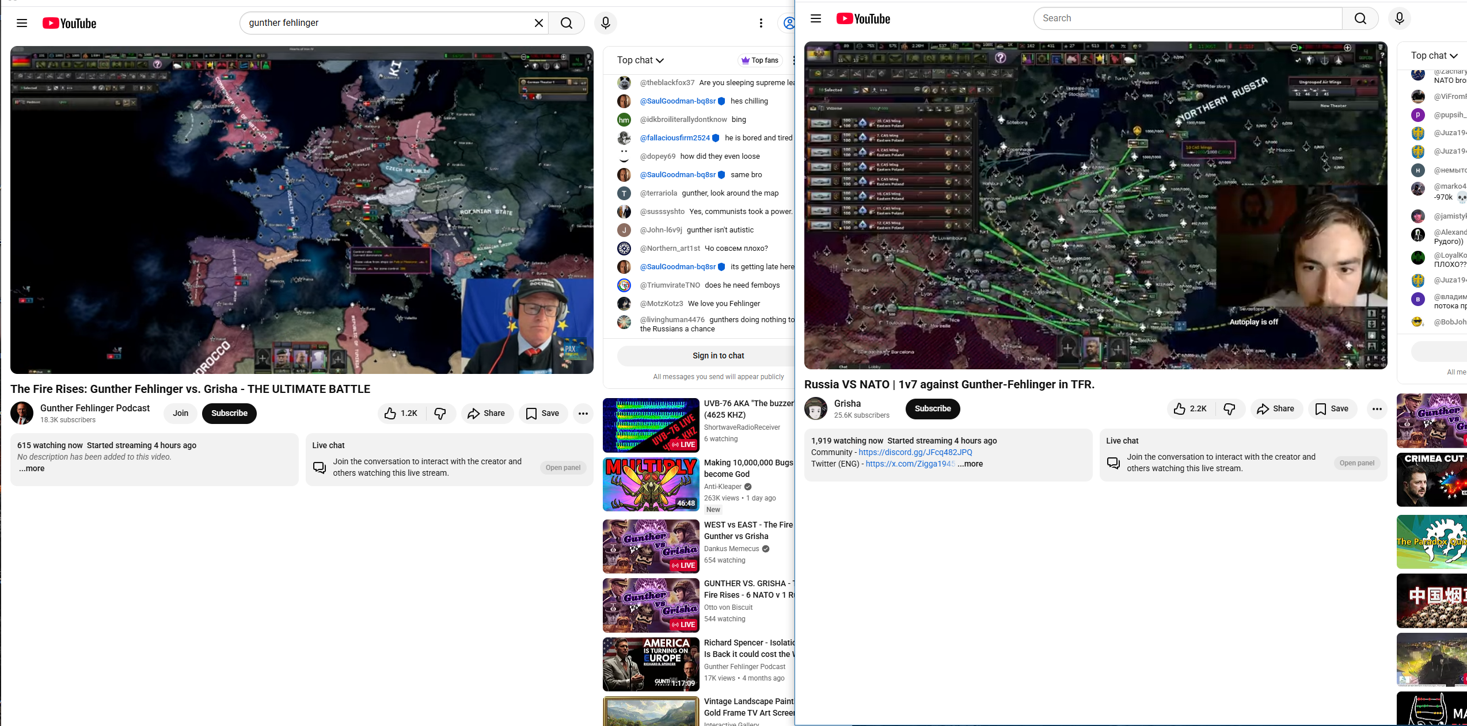
Task: Open more actions menu beside Save in right window
Action: click(x=1377, y=408)
